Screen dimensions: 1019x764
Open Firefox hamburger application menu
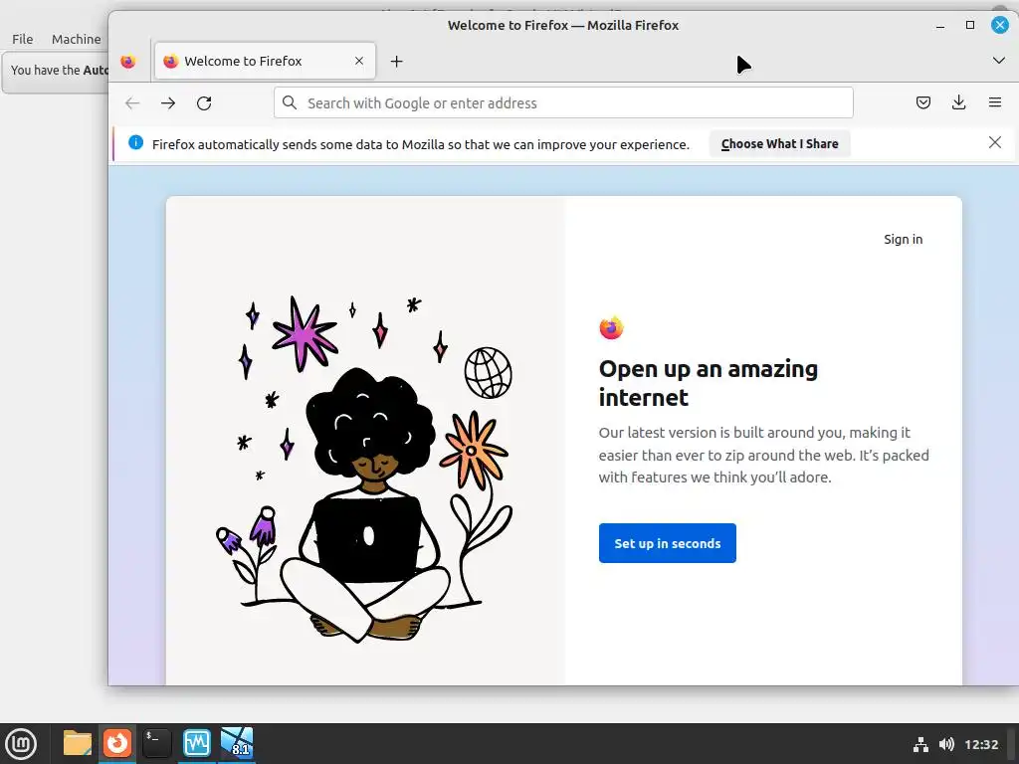click(x=994, y=102)
